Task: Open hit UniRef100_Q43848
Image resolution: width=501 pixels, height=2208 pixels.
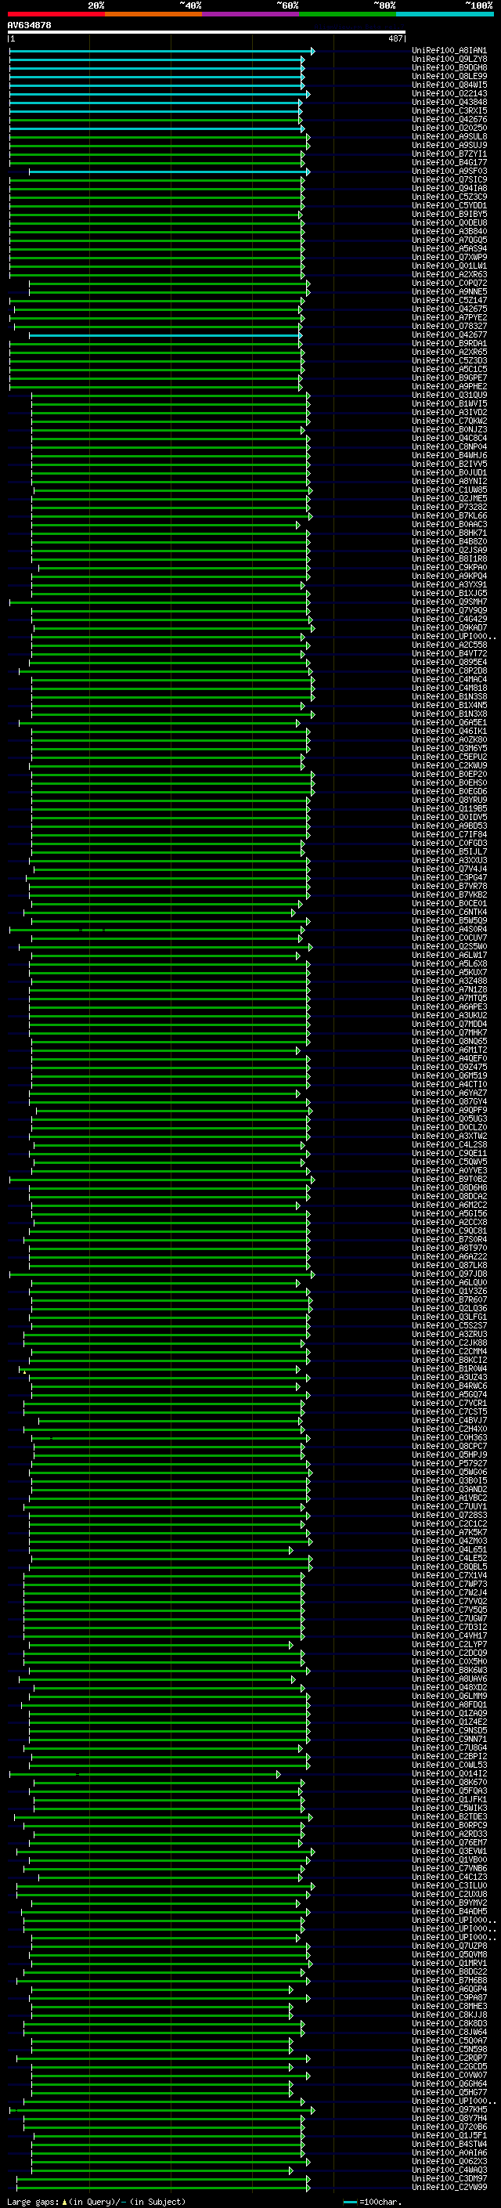Action: pyautogui.click(x=449, y=102)
